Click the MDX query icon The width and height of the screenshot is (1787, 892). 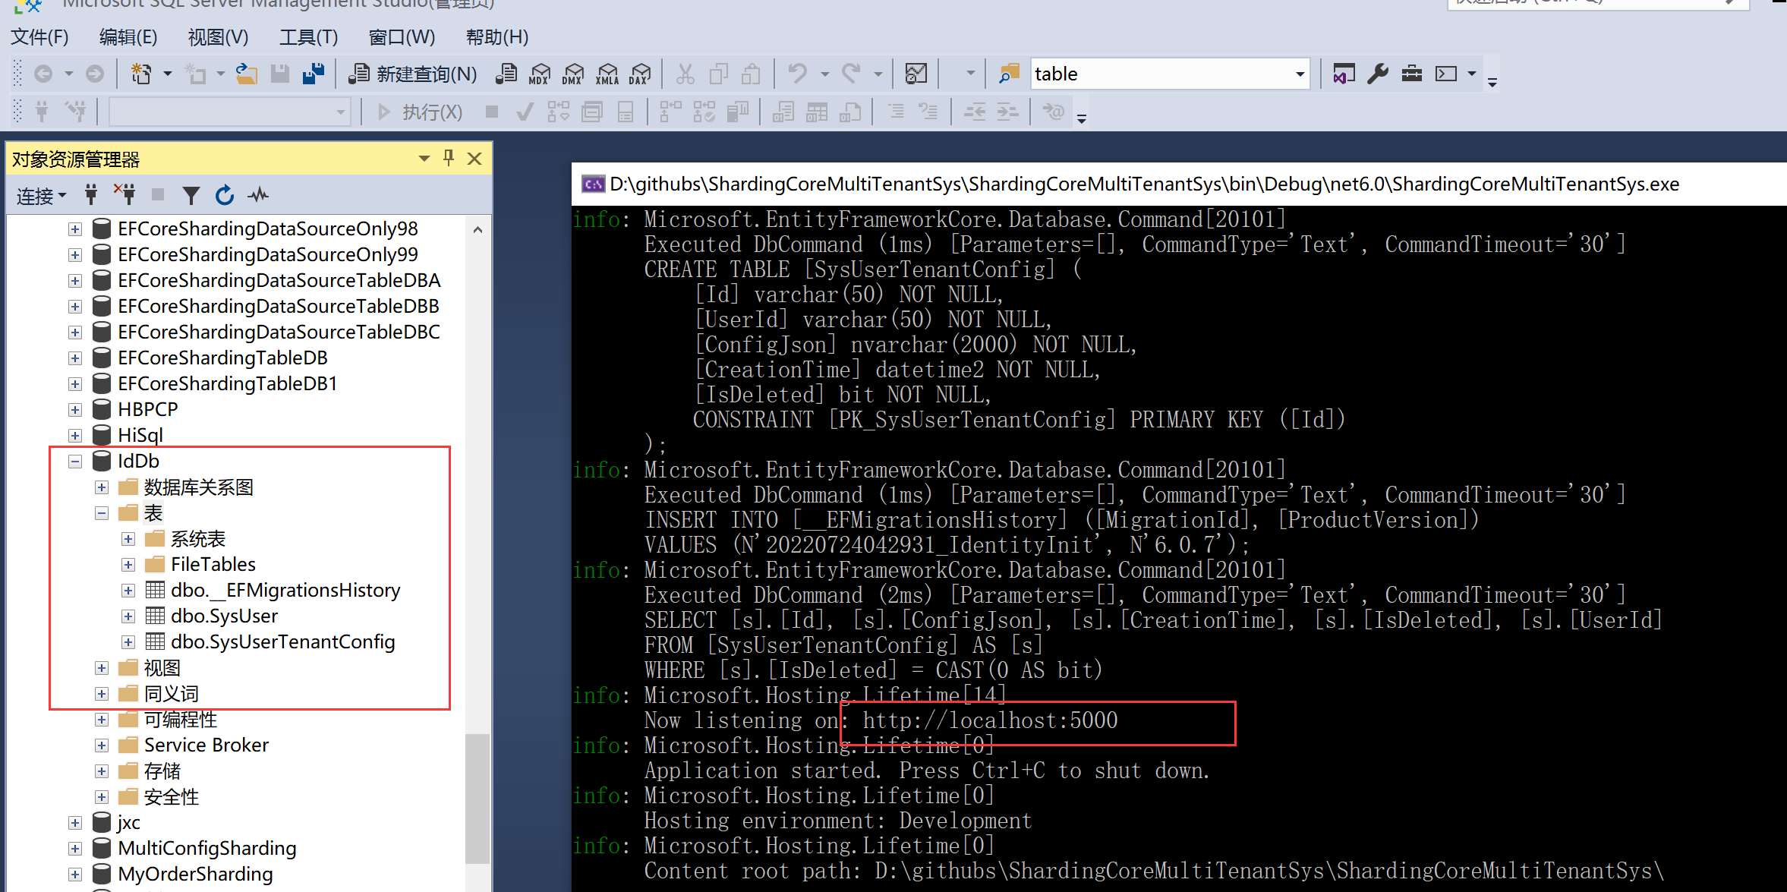click(x=540, y=74)
